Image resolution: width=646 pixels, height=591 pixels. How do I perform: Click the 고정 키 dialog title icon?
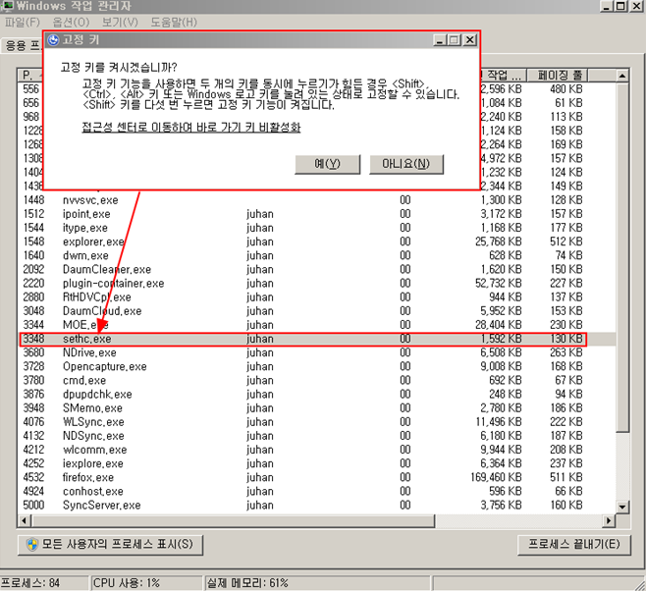53,40
